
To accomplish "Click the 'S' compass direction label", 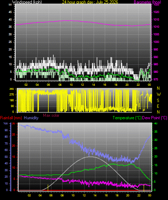I will click(x=158, y=101).
